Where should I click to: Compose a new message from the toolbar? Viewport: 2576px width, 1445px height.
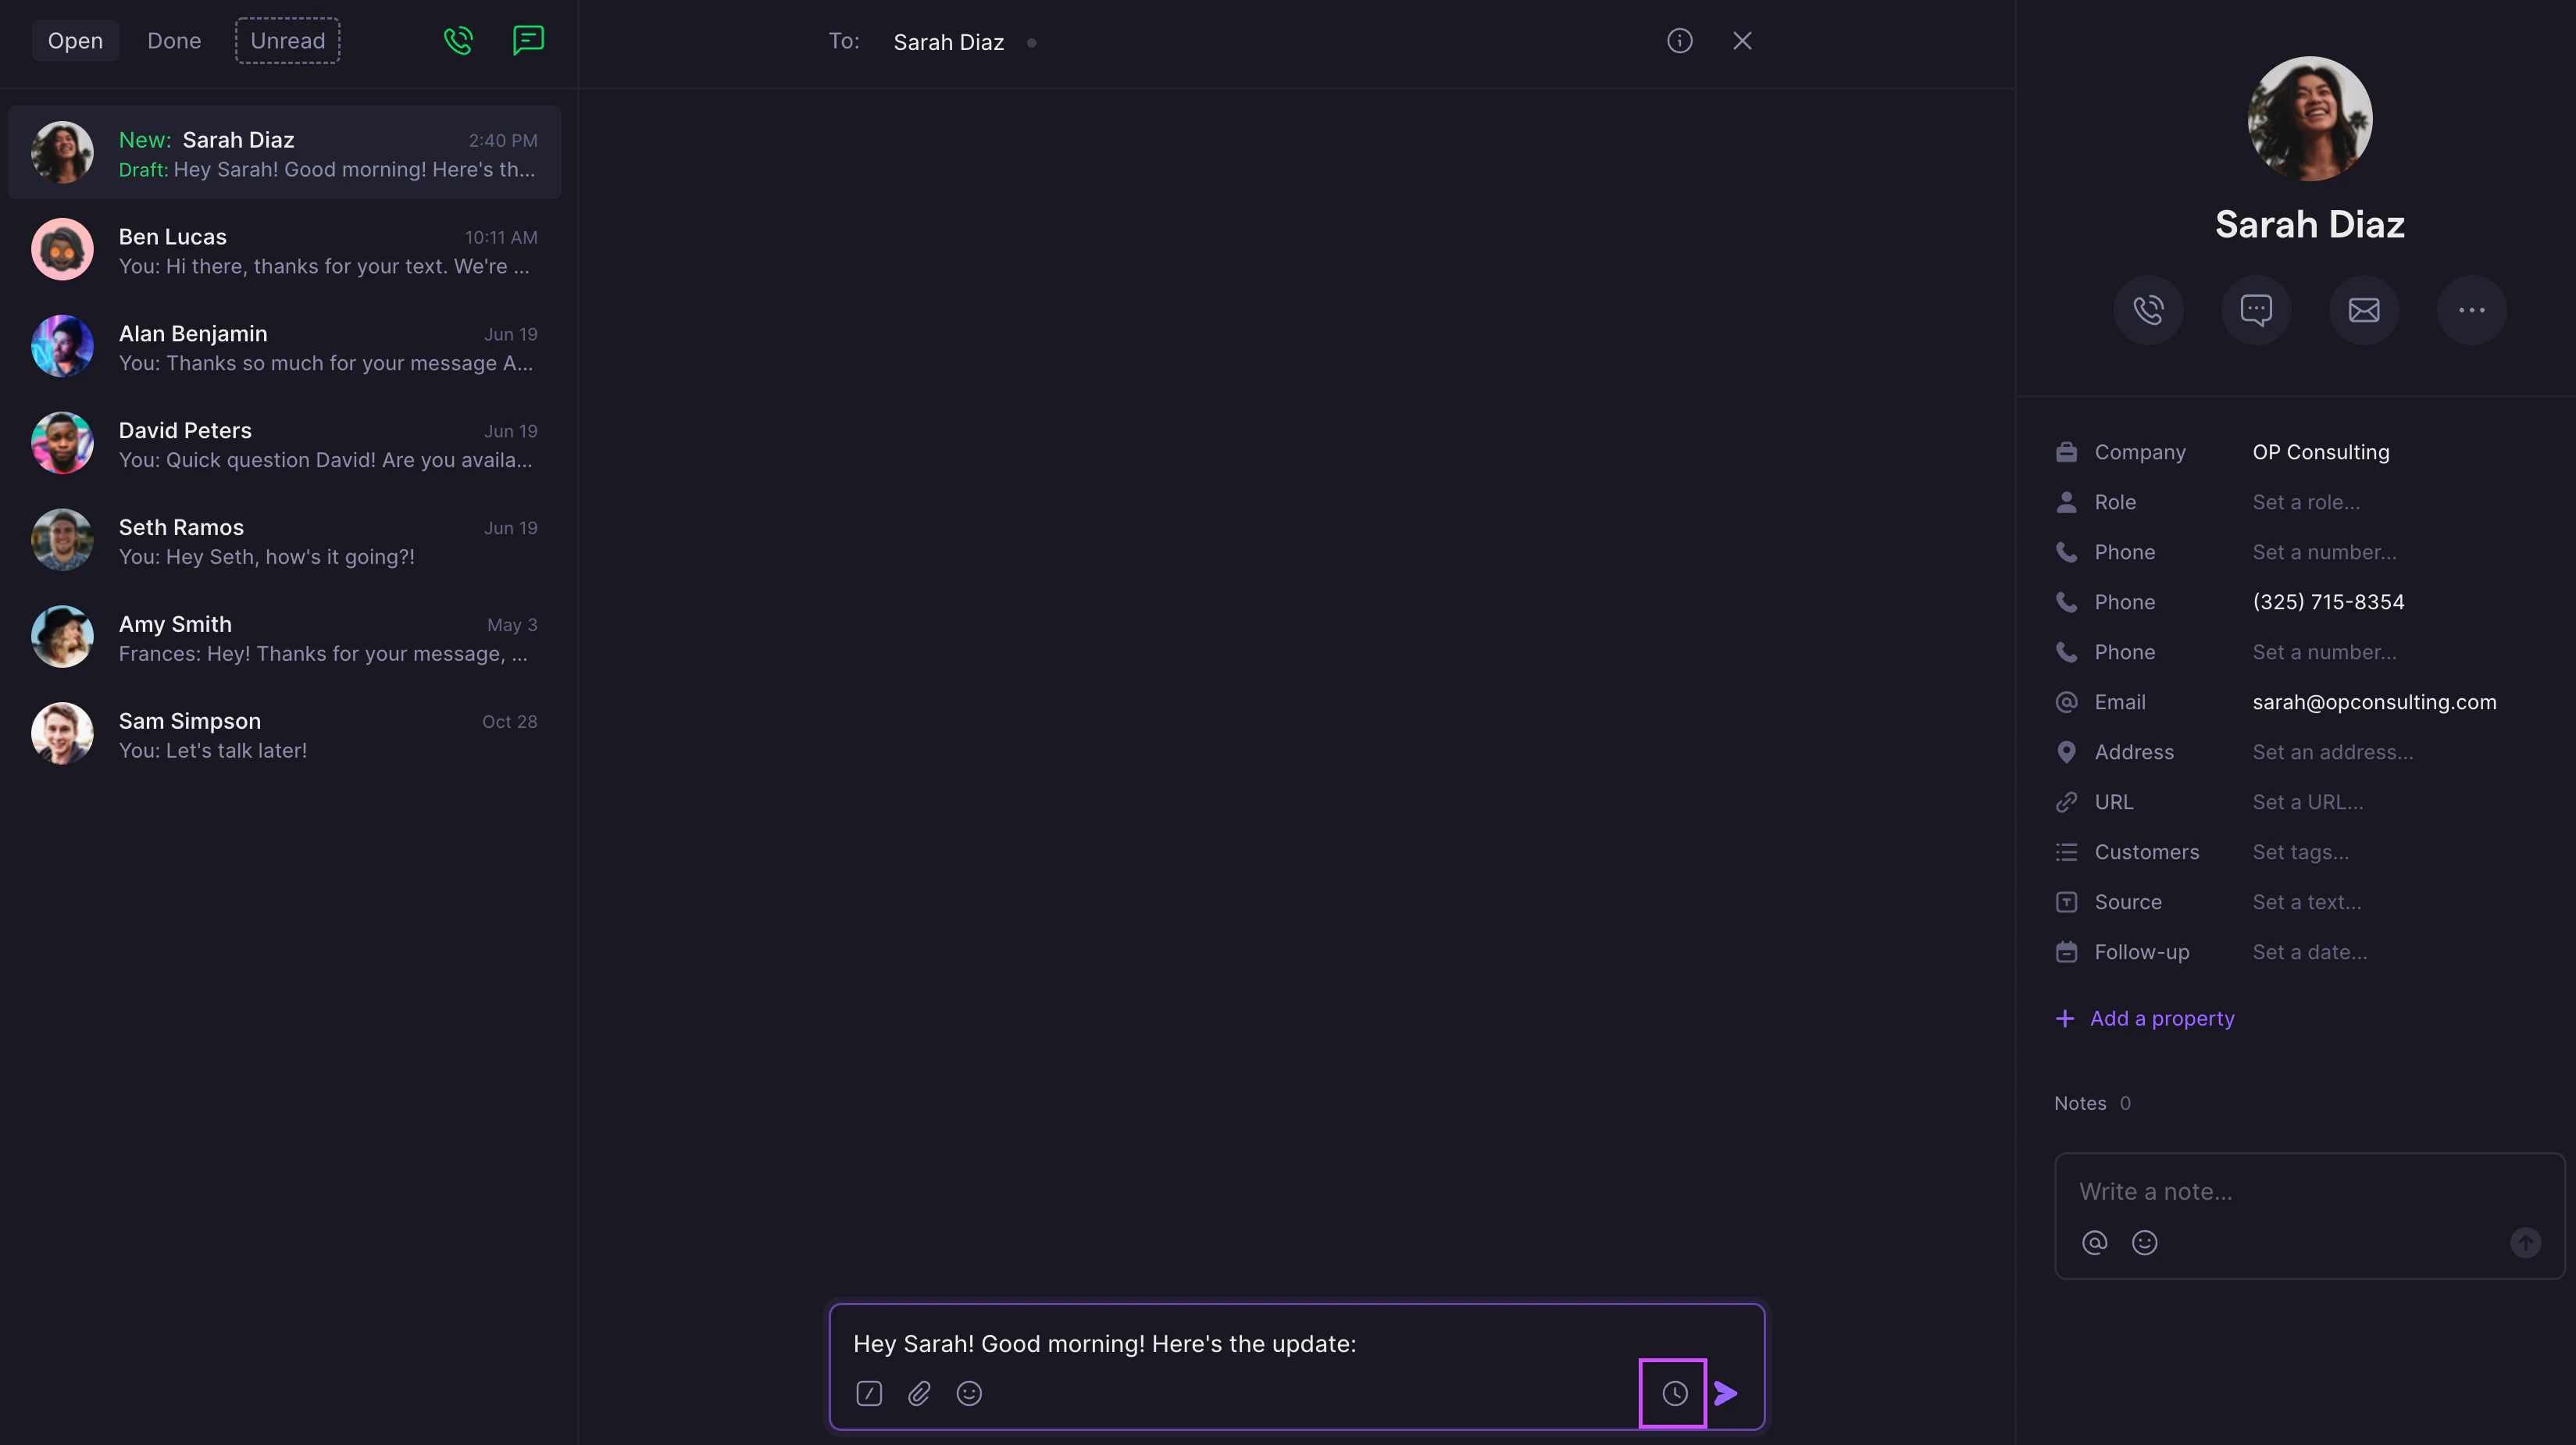[x=528, y=40]
